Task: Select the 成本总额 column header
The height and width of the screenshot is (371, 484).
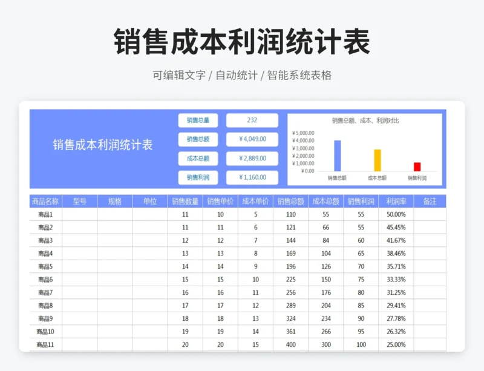Action: [x=326, y=202]
